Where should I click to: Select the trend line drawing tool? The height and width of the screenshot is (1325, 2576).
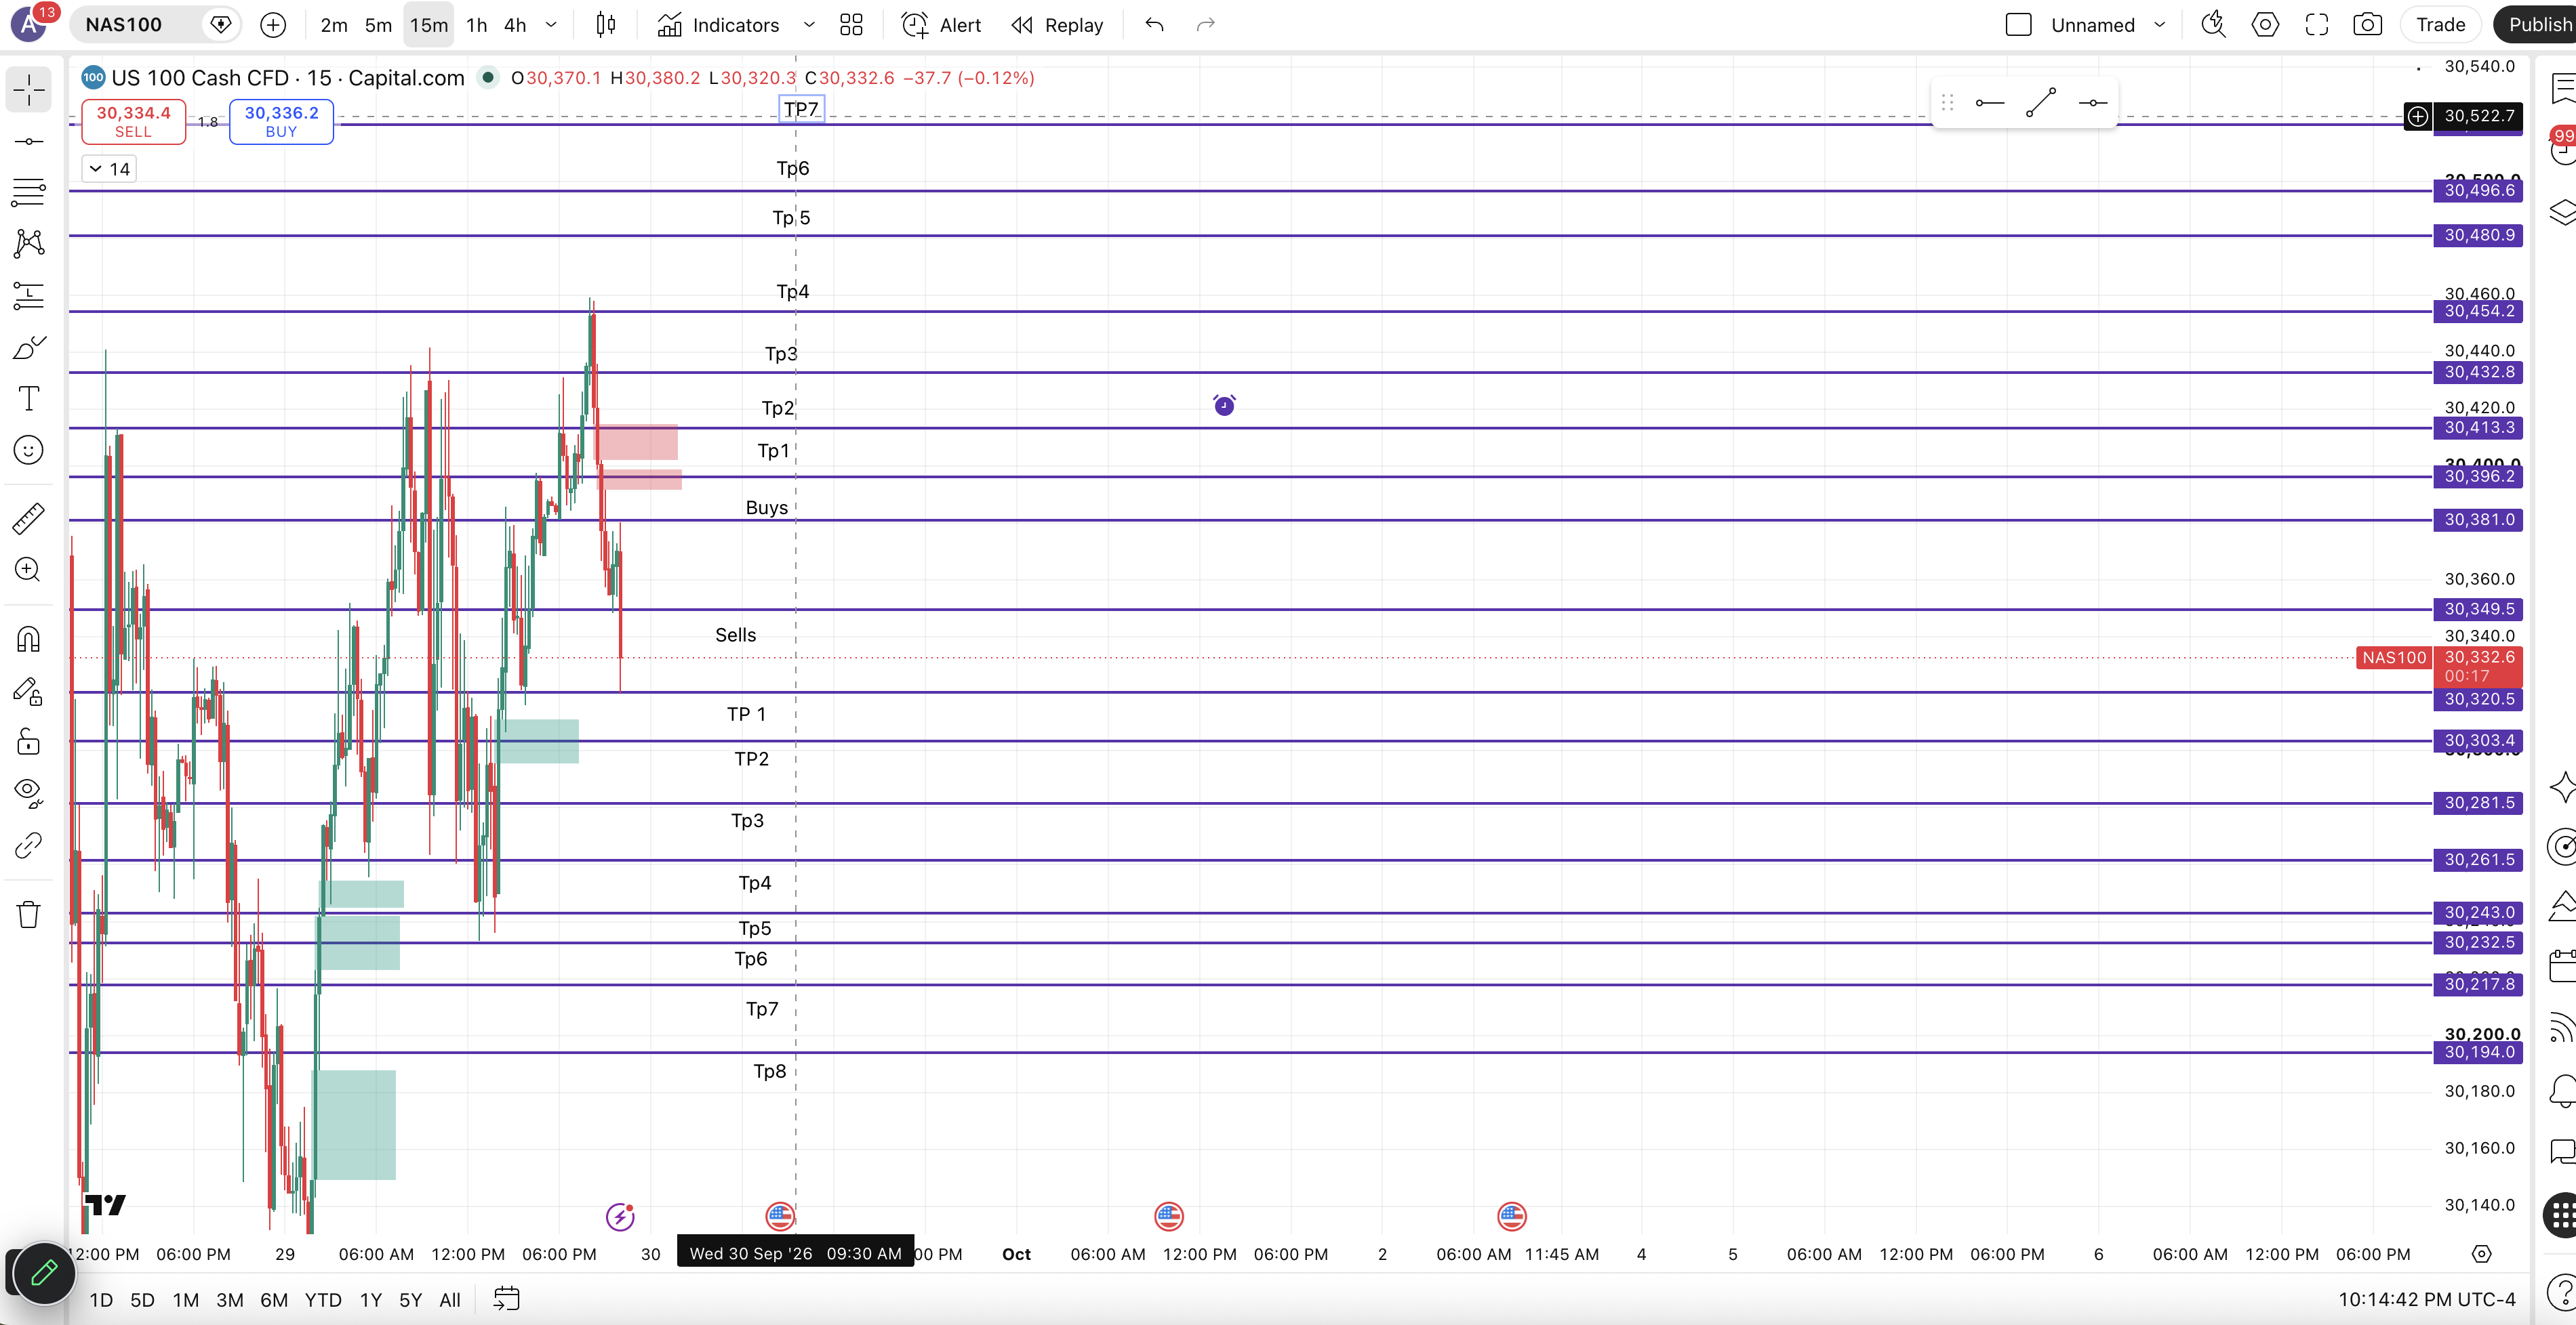pos(29,142)
